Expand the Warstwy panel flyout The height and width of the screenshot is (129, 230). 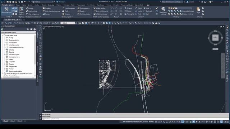click(177, 17)
